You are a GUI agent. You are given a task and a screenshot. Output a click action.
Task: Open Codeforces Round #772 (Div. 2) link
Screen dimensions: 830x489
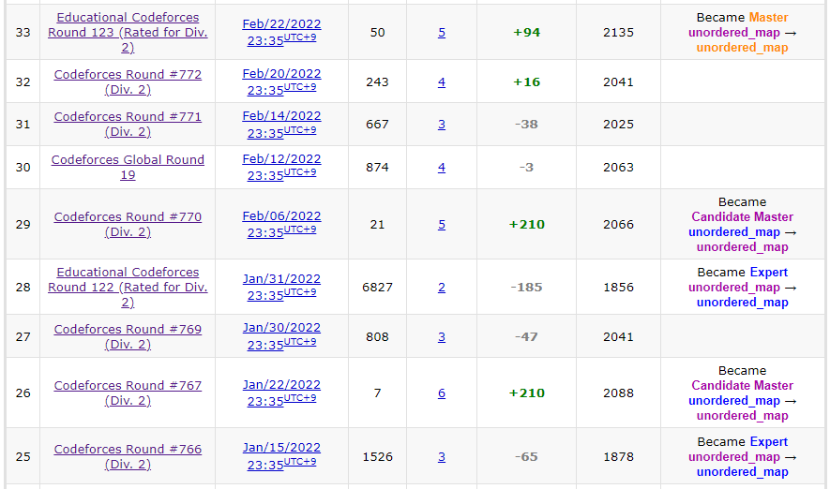(128, 81)
